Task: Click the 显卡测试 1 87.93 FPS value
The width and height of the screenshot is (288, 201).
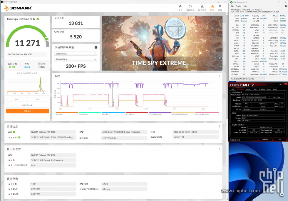Action: coord(53,189)
